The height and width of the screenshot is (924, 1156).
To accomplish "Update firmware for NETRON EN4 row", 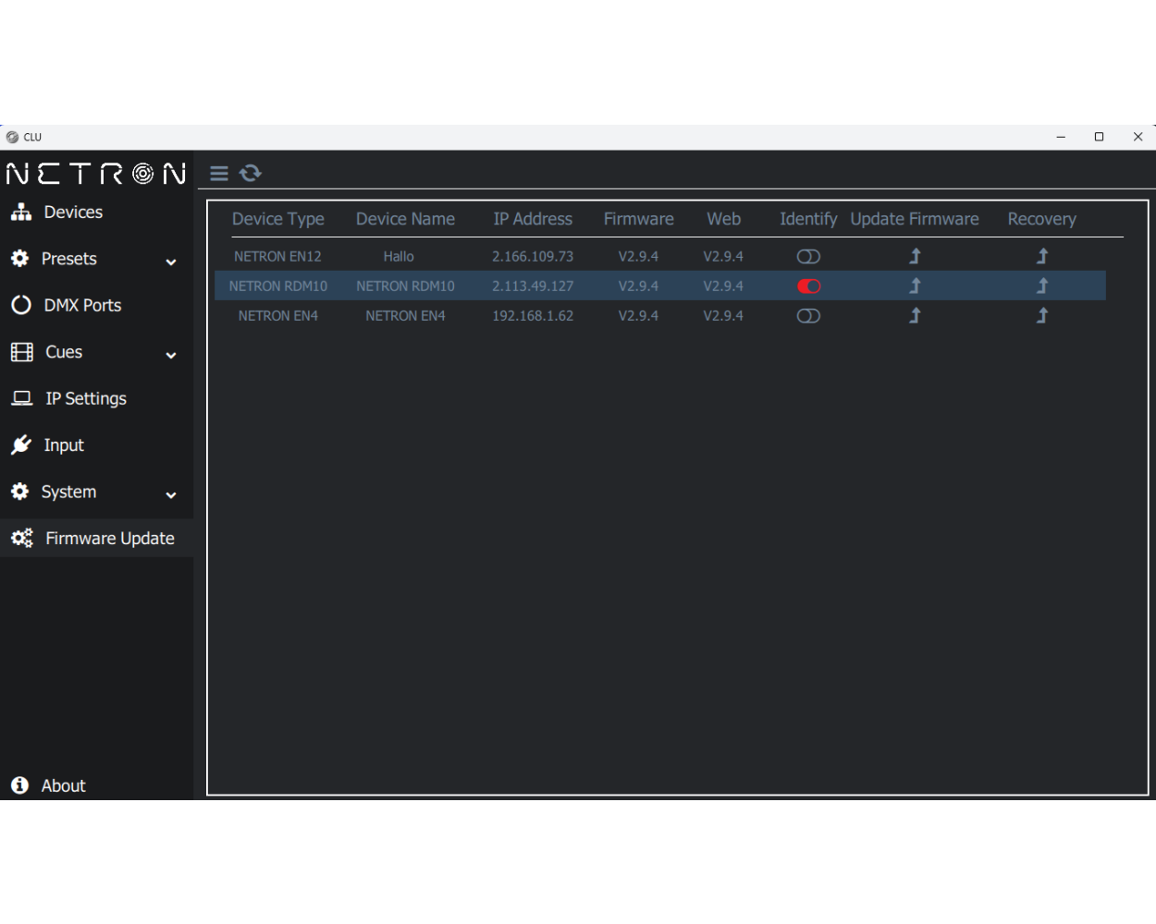I will [915, 315].
